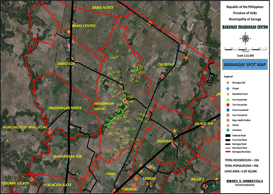
Task: Select the Chapel cross symbol in the legend
Action: 228,89
